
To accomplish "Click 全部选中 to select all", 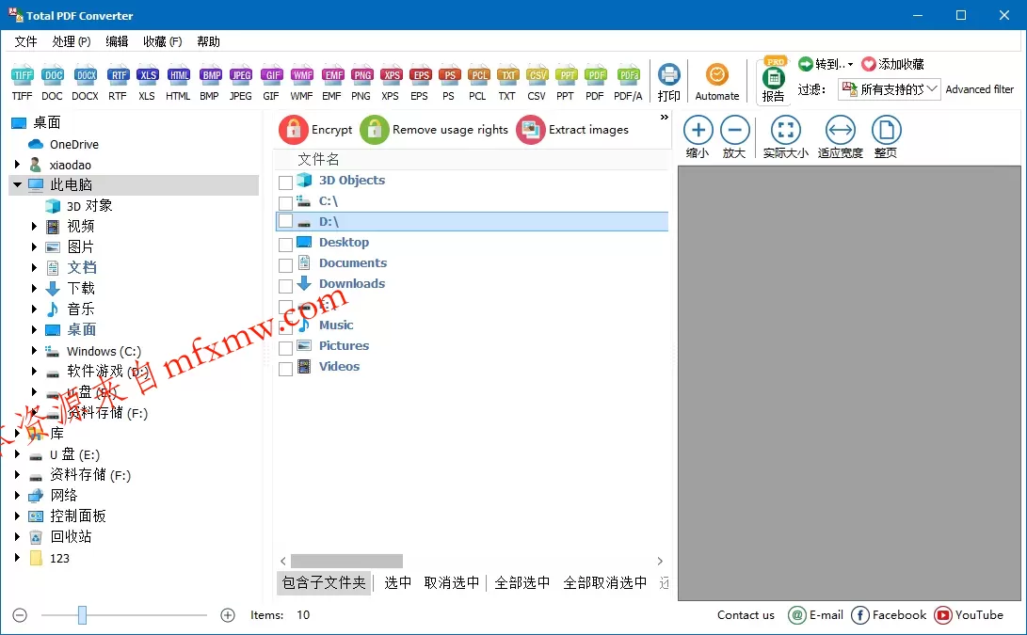I will (522, 582).
